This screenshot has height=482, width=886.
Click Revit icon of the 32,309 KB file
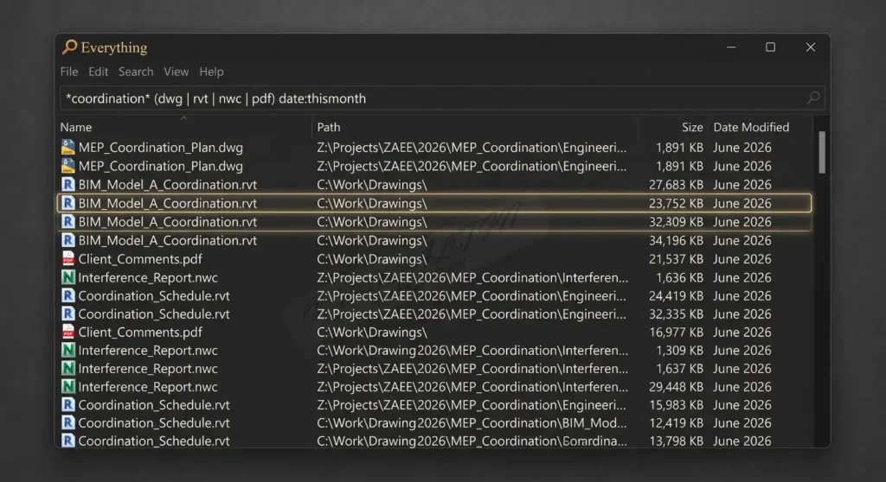(x=67, y=222)
